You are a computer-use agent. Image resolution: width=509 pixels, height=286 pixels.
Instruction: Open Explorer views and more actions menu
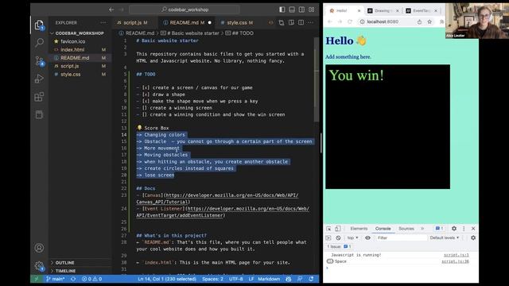tap(103, 23)
